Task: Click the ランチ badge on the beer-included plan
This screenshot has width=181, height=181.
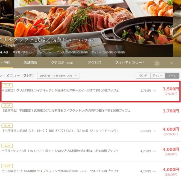Action: [x=7, y=126]
